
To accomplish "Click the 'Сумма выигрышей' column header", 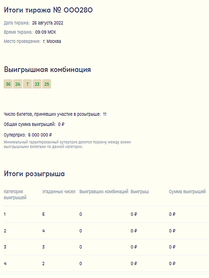I will (187, 192).
